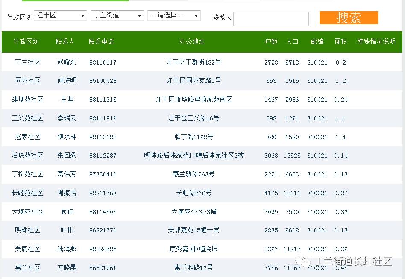This screenshot has width=405, height=279.
Task: Select the 同协社区 row name
Action: 28,81
